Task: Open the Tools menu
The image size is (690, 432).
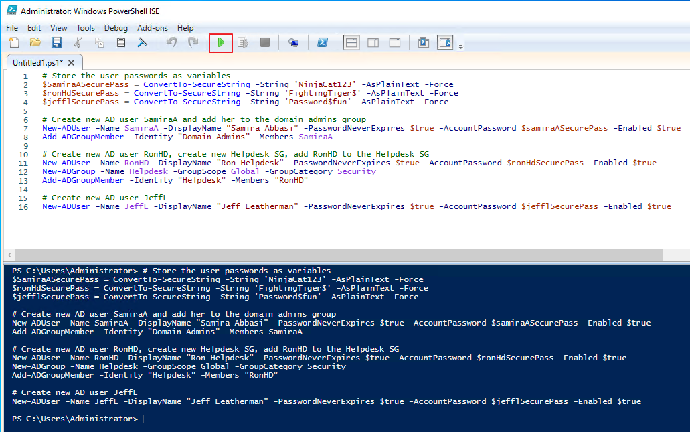Action: tap(86, 28)
